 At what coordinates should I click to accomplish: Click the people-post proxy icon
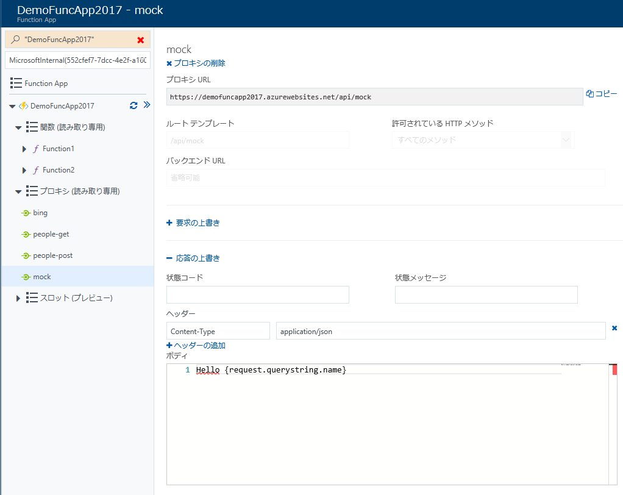tap(26, 255)
